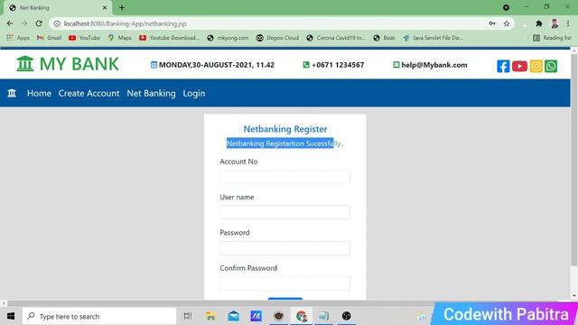Focus the Confirm Password input field
This screenshot has height=325, width=578.
pos(285,283)
